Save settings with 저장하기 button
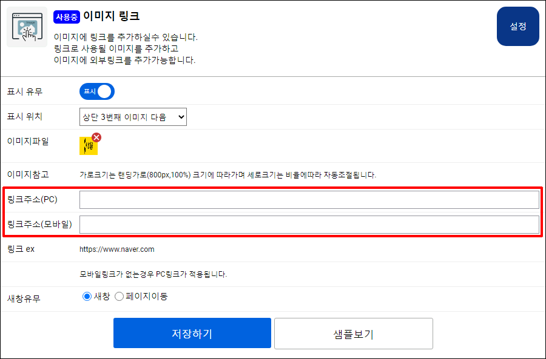This screenshot has width=546, height=359. point(192,333)
